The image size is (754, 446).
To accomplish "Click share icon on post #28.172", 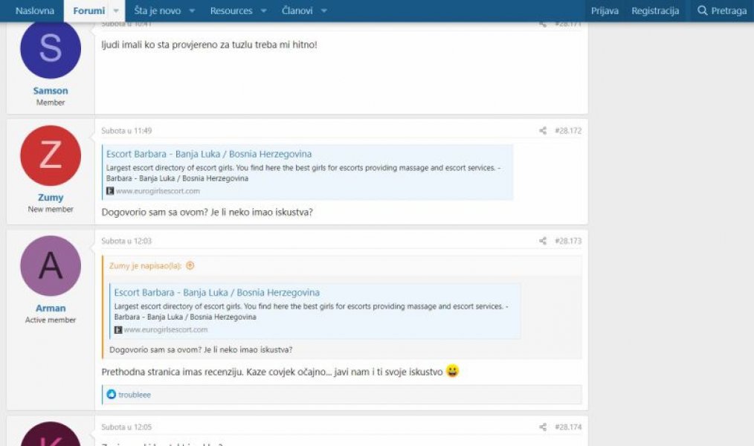I will tap(543, 131).
